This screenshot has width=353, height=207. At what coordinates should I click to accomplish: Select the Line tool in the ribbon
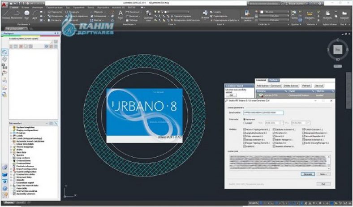click(5, 14)
